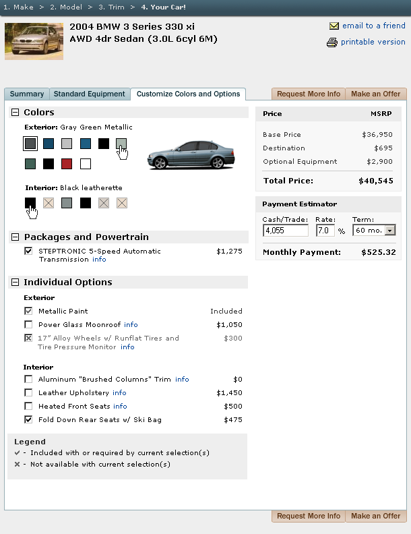Image resolution: width=411 pixels, height=534 pixels.
Task: Open info for Heated Front Seats
Action: point(120,407)
